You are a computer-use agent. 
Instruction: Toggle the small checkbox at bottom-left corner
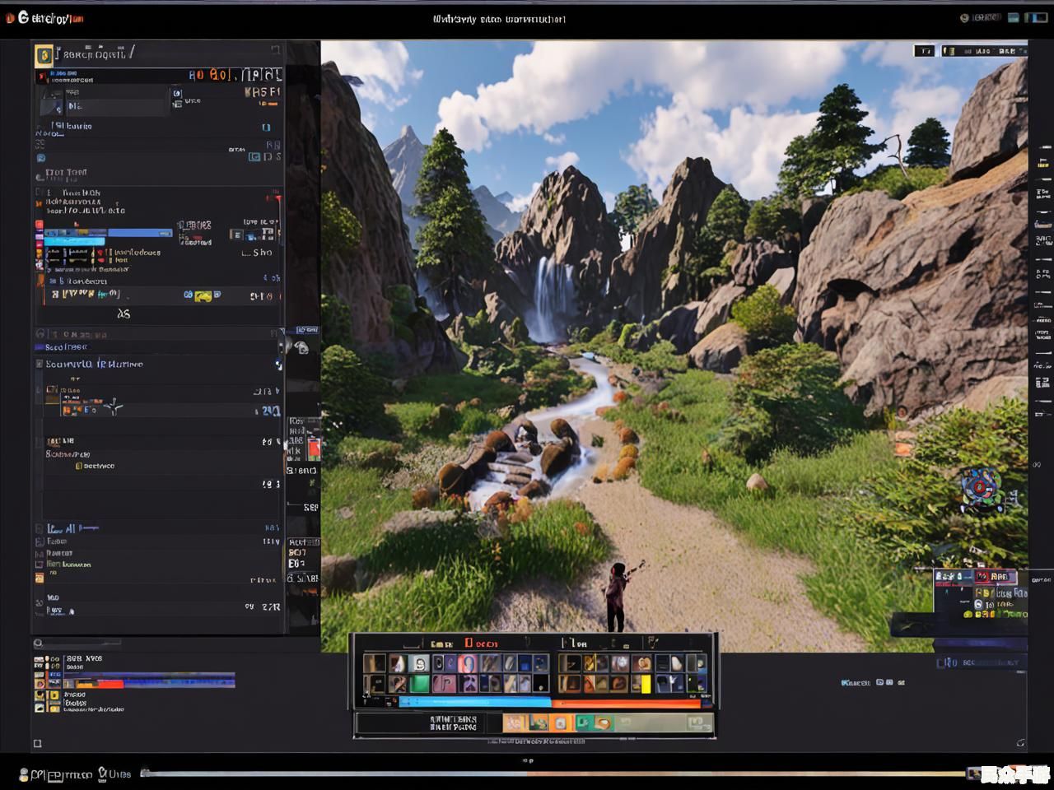point(37,743)
